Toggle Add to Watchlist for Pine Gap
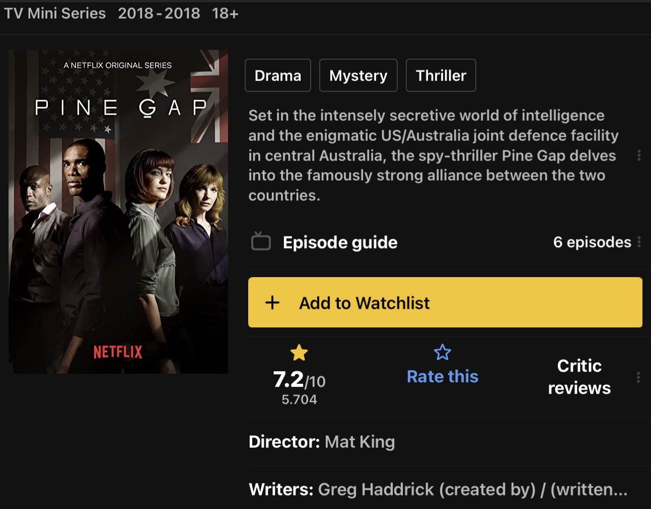Viewport: 651px width, 509px height. (x=445, y=302)
